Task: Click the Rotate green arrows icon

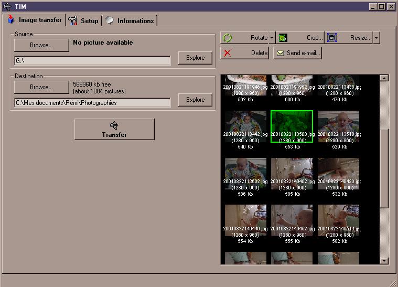Action: tap(227, 38)
